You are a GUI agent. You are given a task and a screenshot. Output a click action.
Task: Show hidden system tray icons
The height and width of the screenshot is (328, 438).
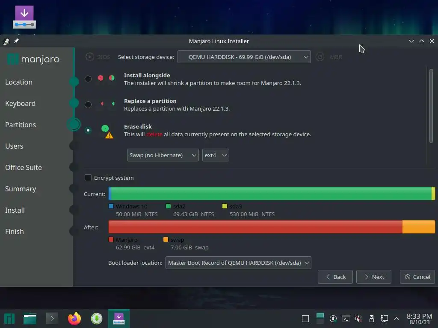tap(397, 319)
